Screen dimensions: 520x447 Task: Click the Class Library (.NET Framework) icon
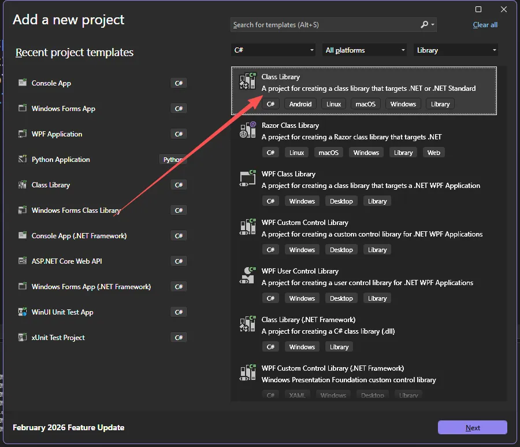coord(247,324)
